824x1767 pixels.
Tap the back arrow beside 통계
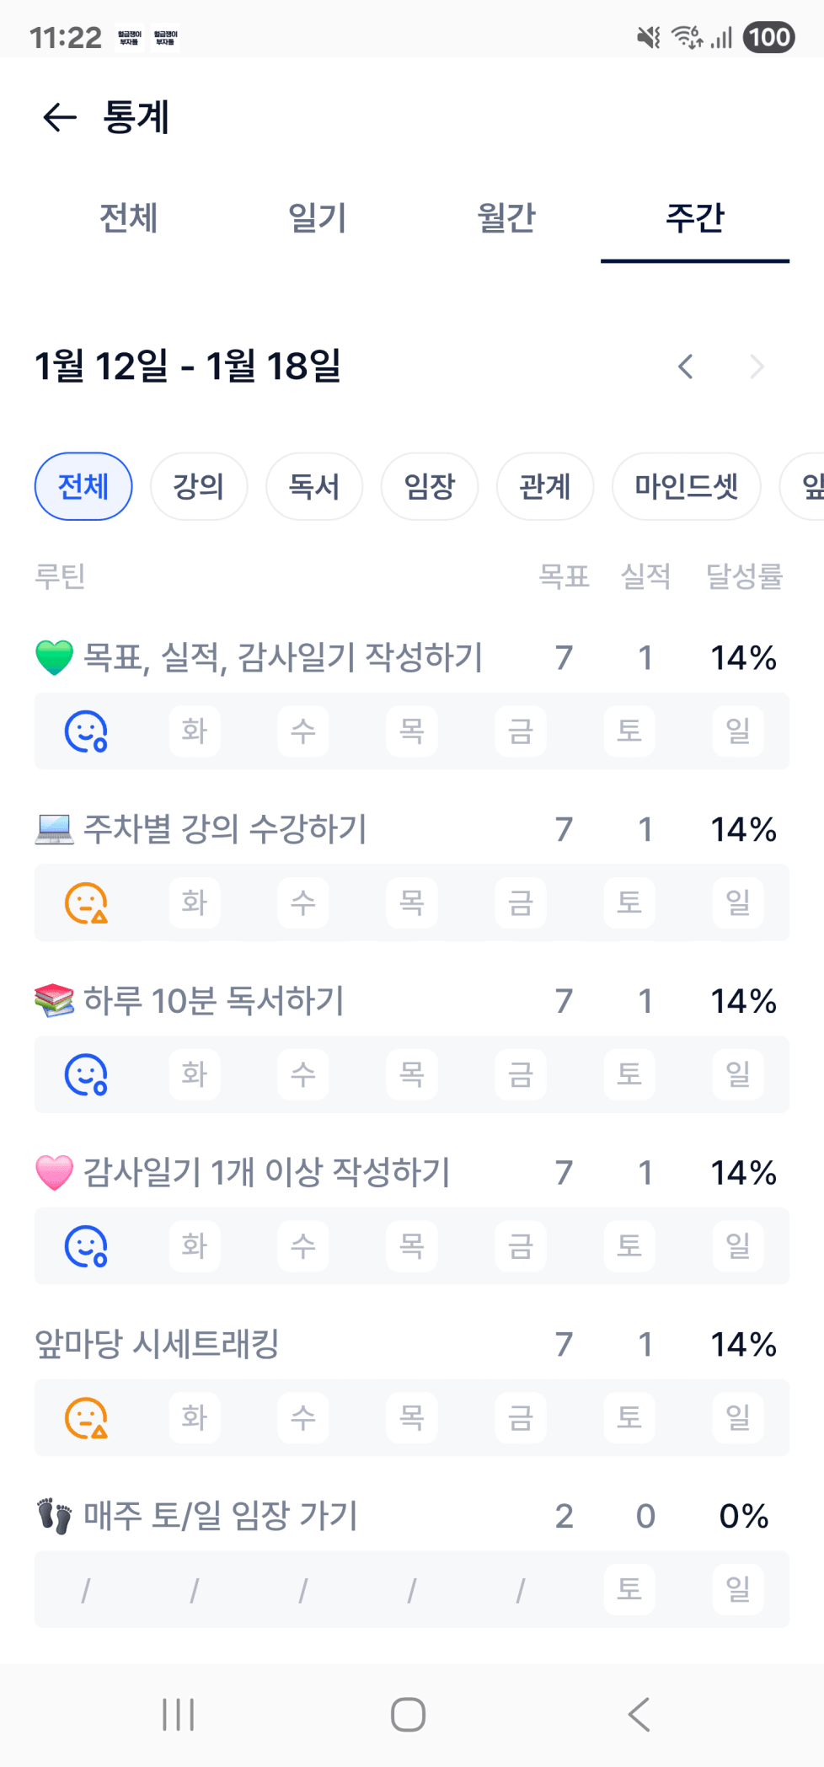60,117
